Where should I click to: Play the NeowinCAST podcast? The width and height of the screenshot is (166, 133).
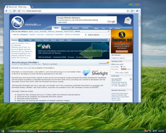(131, 79)
